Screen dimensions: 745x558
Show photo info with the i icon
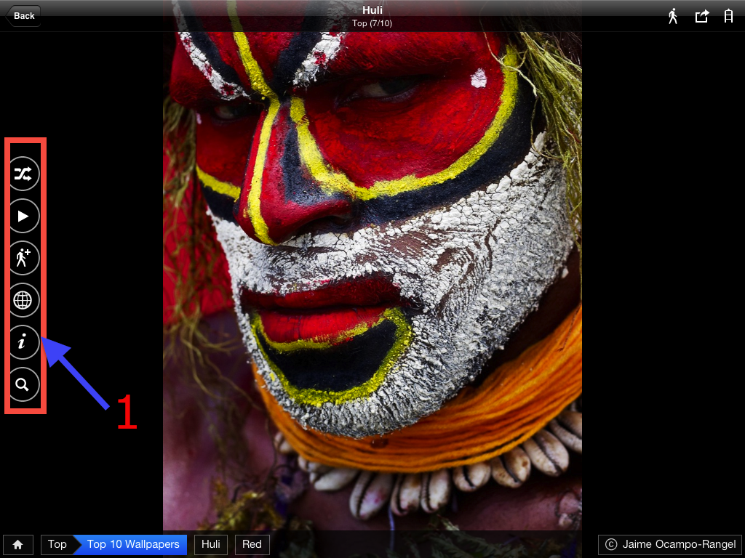click(24, 342)
